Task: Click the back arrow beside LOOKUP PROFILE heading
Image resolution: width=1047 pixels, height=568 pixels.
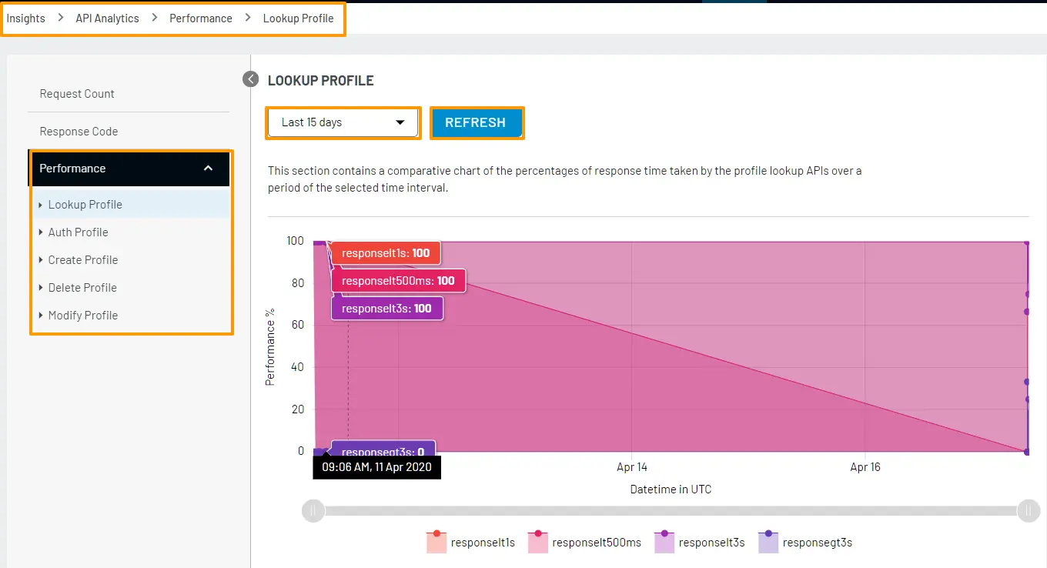Action: [x=250, y=79]
